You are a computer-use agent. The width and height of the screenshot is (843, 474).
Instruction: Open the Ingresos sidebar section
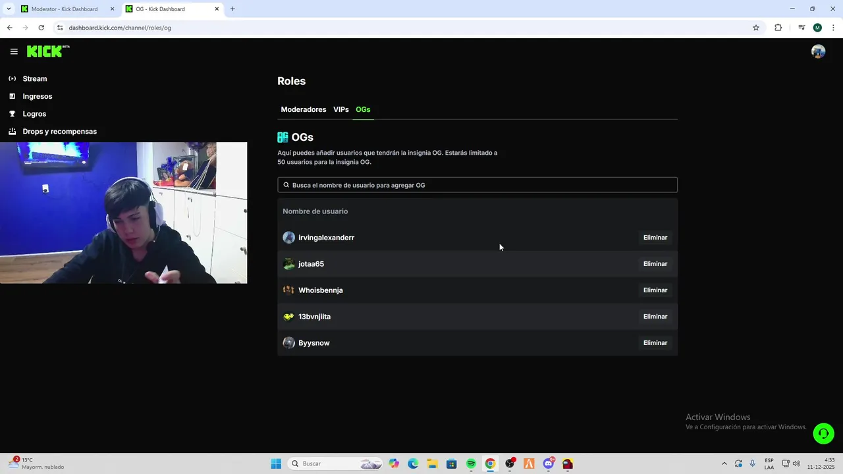(x=38, y=96)
